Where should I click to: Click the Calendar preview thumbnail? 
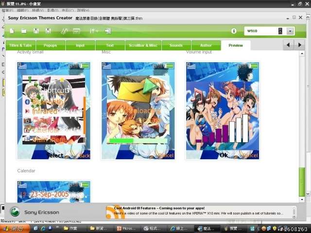[x=54, y=192]
